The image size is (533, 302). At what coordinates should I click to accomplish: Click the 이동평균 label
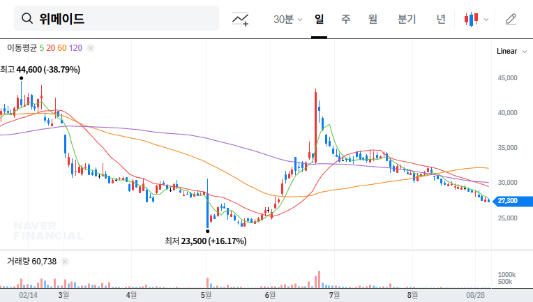pyautogui.click(x=22, y=48)
